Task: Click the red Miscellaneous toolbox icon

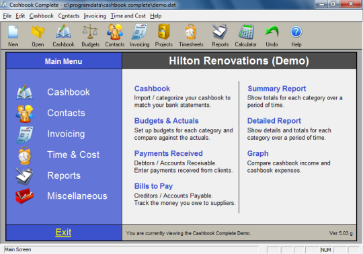Action: [25, 196]
